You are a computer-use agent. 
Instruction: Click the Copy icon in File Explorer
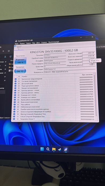(11, 56)
